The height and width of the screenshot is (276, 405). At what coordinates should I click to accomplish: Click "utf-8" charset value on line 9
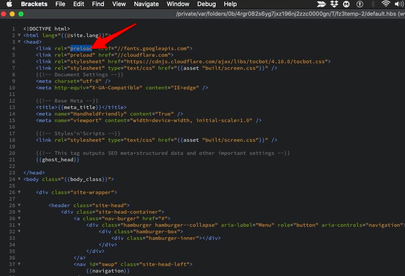pos(90,81)
